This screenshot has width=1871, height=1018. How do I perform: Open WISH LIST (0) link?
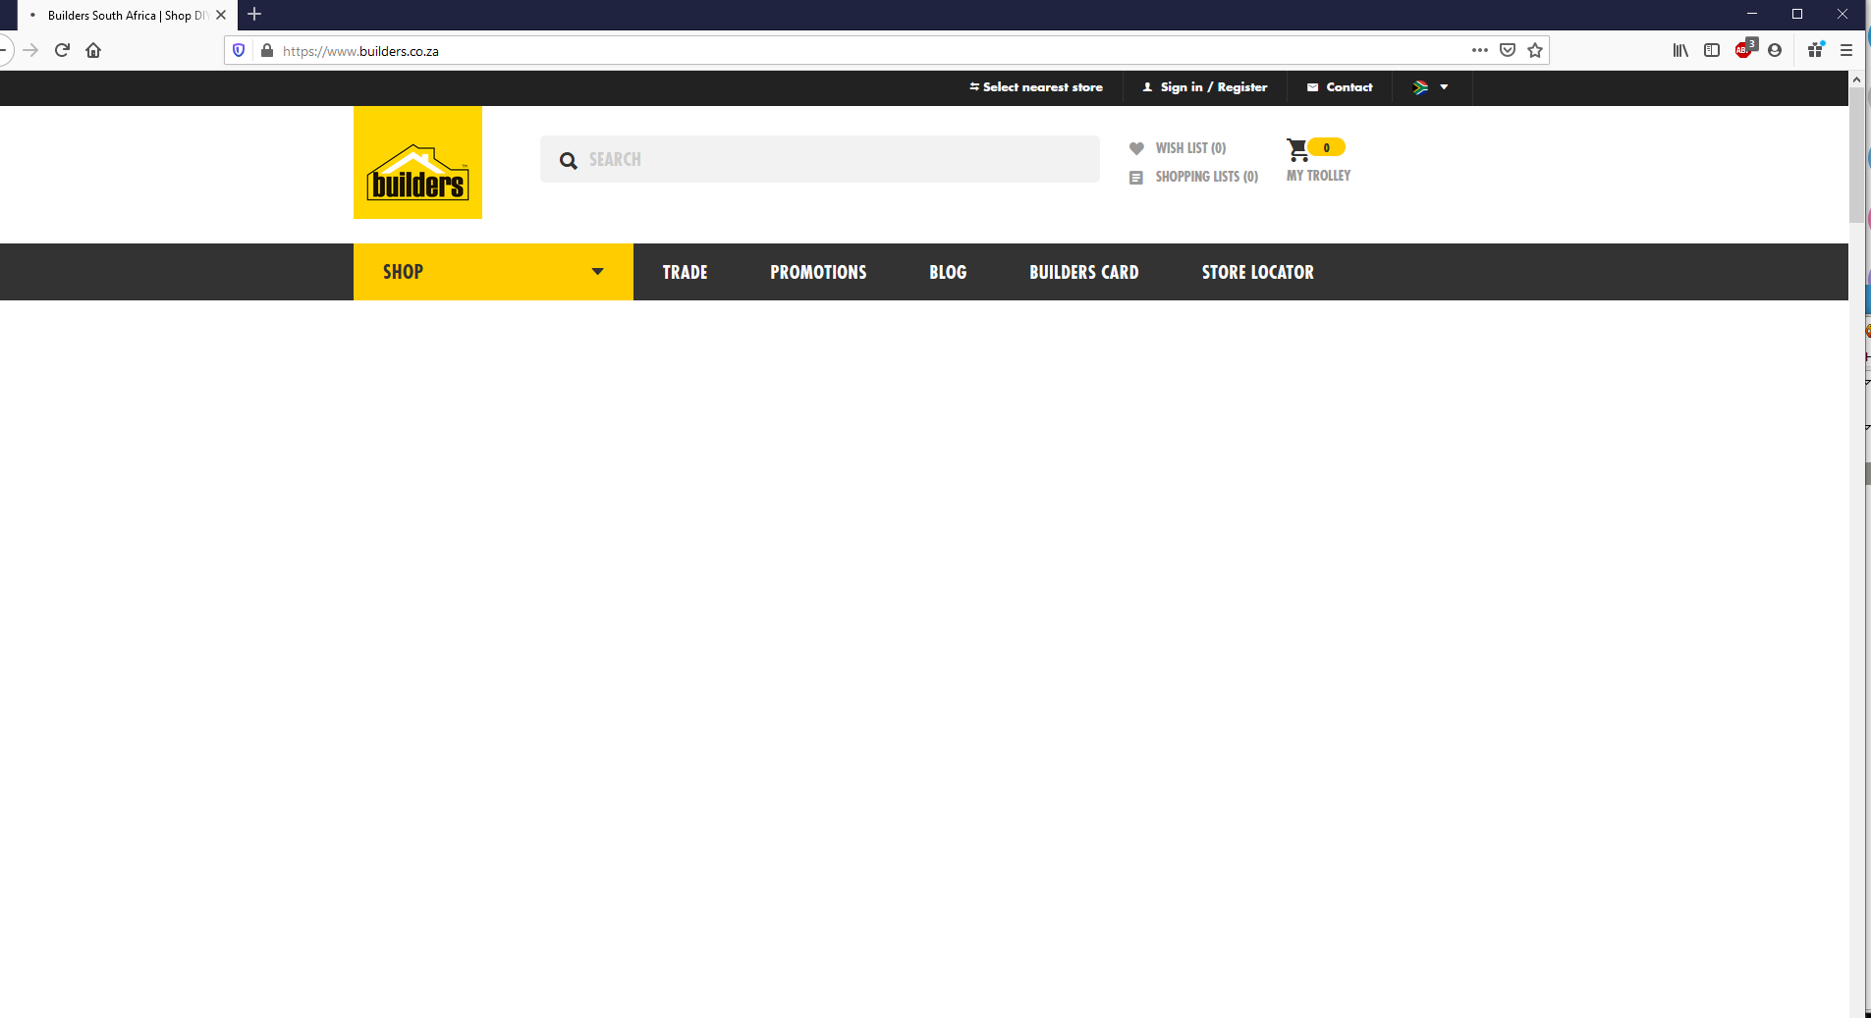(x=1190, y=148)
